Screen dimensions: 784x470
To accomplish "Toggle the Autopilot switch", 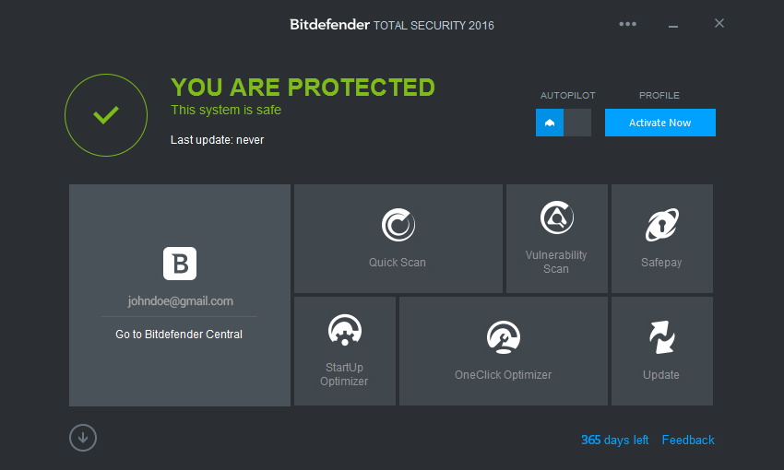I will tap(564, 123).
